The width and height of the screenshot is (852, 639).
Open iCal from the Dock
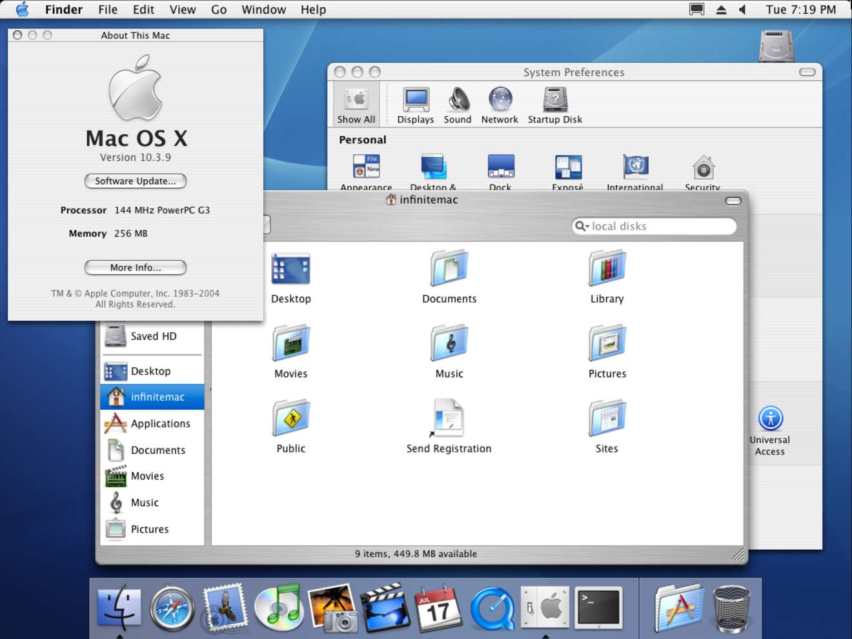pyautogui.click(x=438, y=607)
